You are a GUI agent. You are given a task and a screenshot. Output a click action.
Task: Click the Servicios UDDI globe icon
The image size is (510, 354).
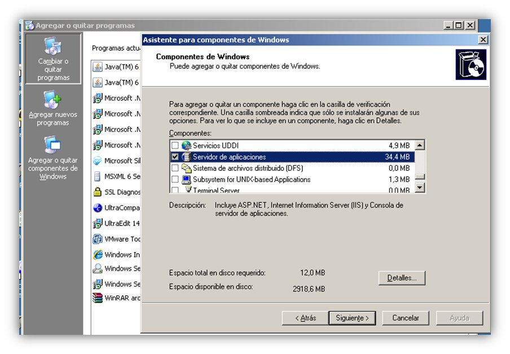[x=186, y=145]
